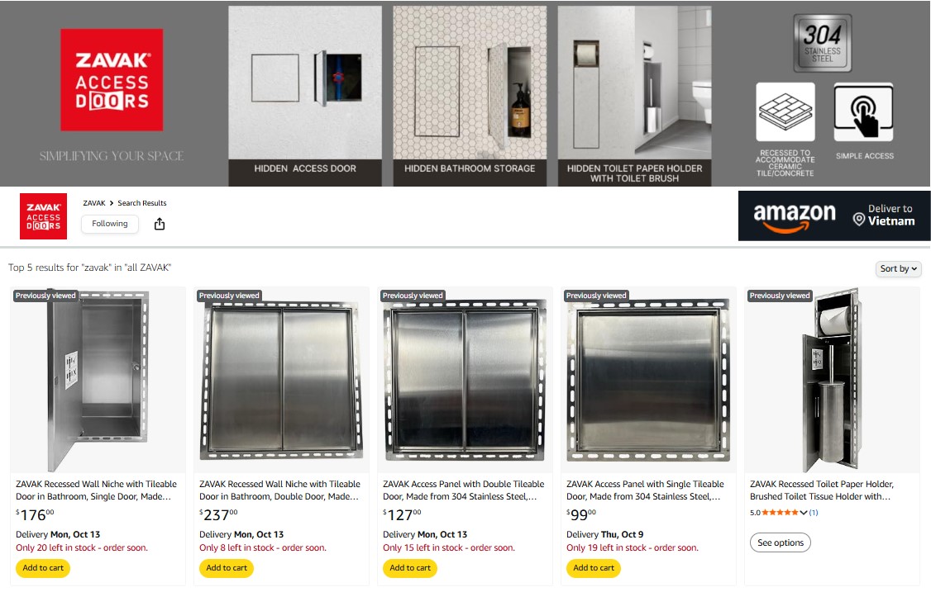Click the Deliver to Vietnam location pin

tap(858, 220)
